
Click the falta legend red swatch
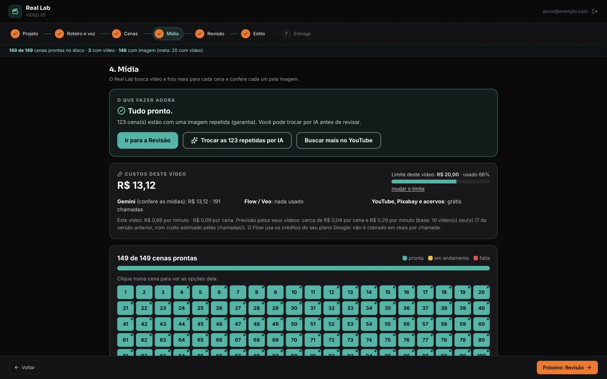476,258
